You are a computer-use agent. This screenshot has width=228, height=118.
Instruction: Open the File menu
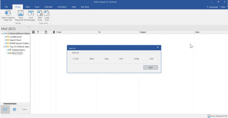[6, 7]
